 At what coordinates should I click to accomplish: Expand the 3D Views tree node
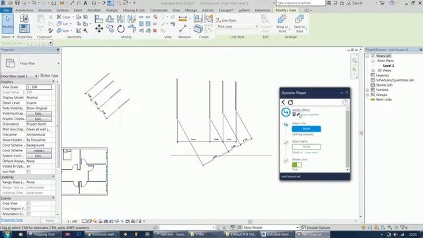373,71
